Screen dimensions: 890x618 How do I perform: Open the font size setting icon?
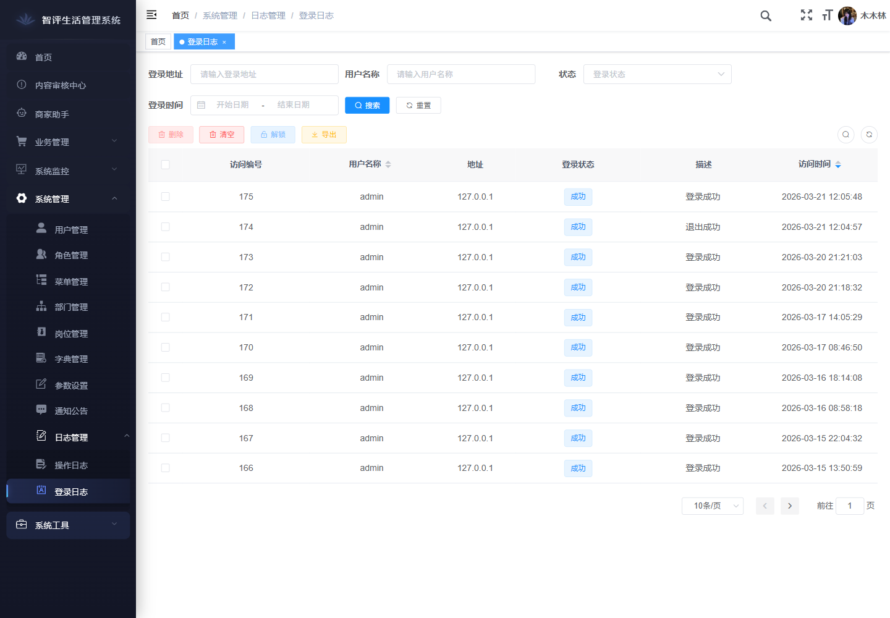(x=828, y=15)
